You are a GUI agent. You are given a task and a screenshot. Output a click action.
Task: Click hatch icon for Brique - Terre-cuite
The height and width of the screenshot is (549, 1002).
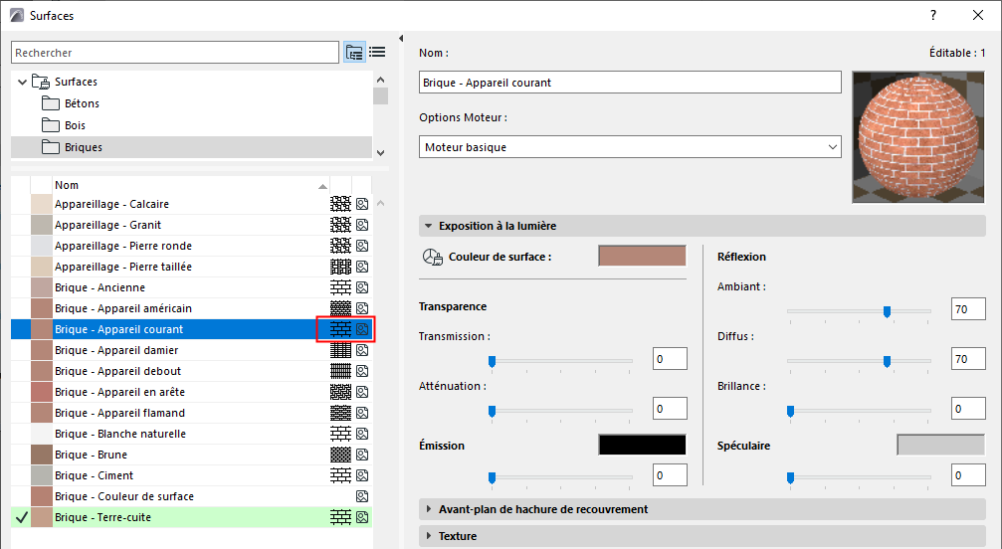coord(340,517)
